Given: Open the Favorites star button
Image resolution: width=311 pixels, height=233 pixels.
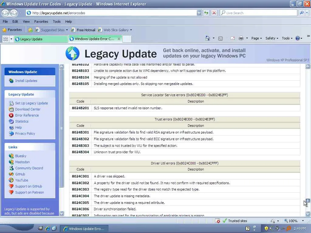Looking at the screenshot, I should point(12,30).
